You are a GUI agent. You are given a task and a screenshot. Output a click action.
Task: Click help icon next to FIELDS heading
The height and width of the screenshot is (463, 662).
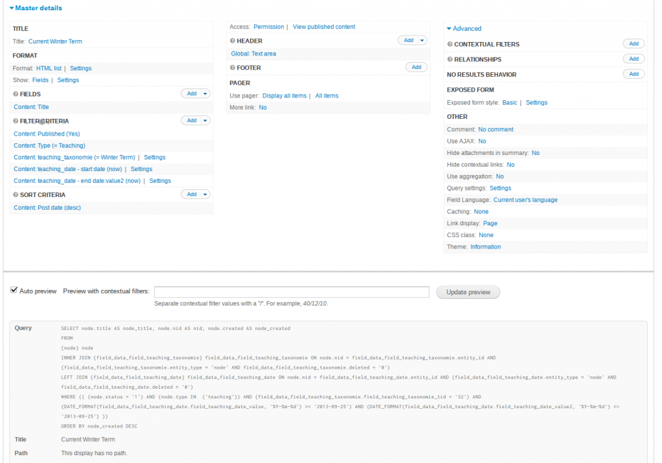pos(16,94)
